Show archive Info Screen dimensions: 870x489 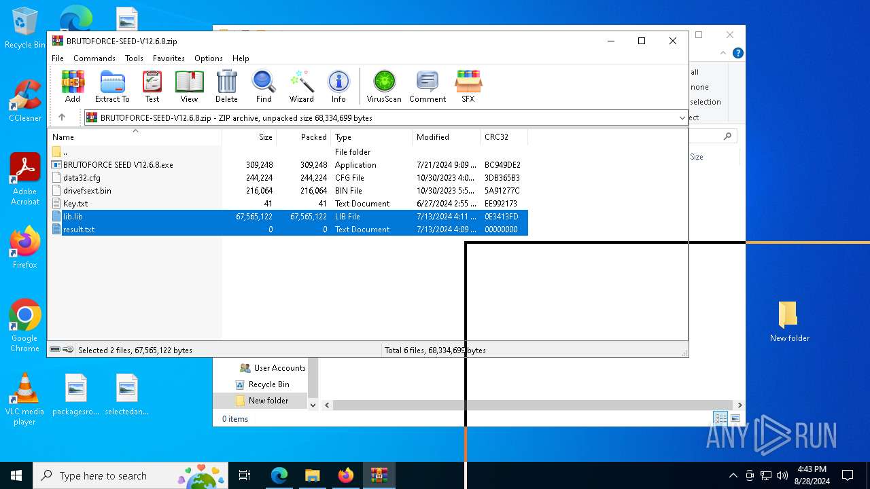[x=338, y=86]
